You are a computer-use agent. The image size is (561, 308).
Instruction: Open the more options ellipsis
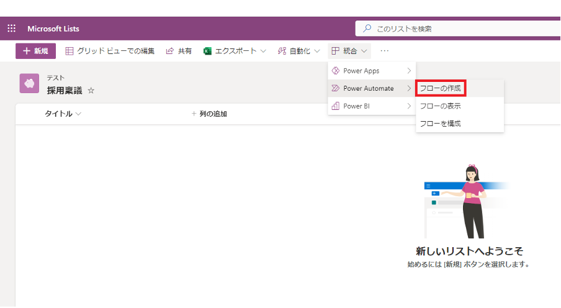click(385, 51)
